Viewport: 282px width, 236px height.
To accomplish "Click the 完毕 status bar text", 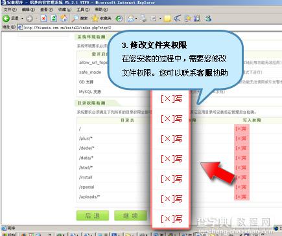I will 11,228.
